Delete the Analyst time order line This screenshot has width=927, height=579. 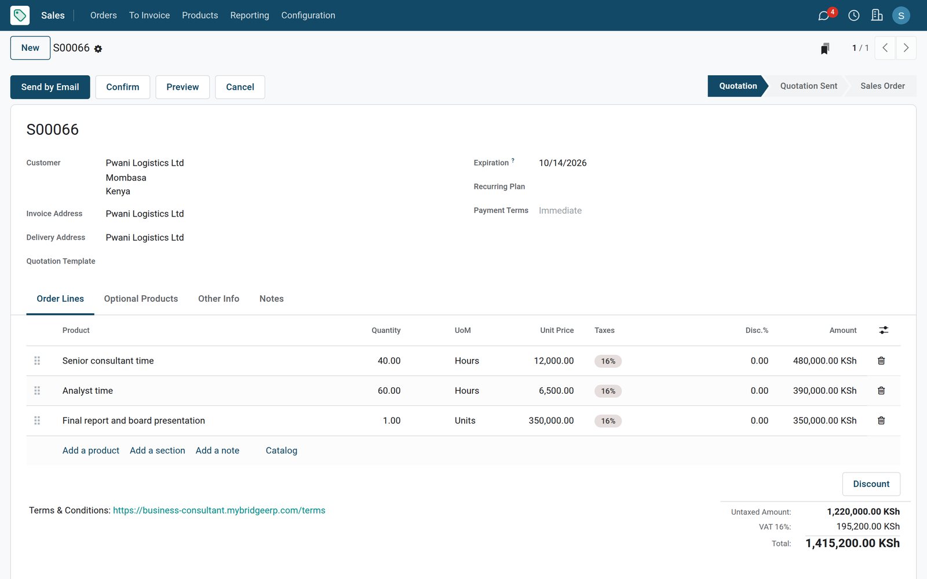click(881, 391)
